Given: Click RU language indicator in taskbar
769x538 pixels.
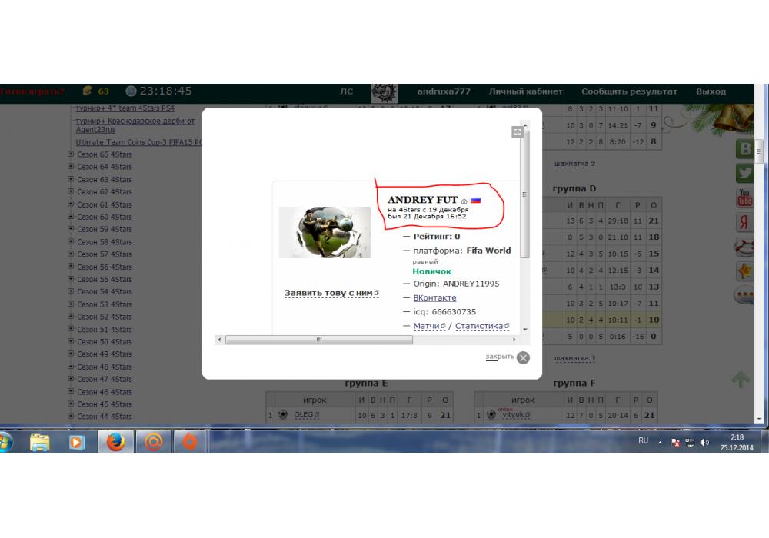Looking at the screenshot, I should 643,441.
